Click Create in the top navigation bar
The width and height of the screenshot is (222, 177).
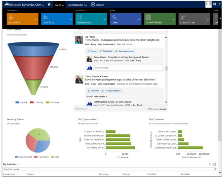point(100,5)
